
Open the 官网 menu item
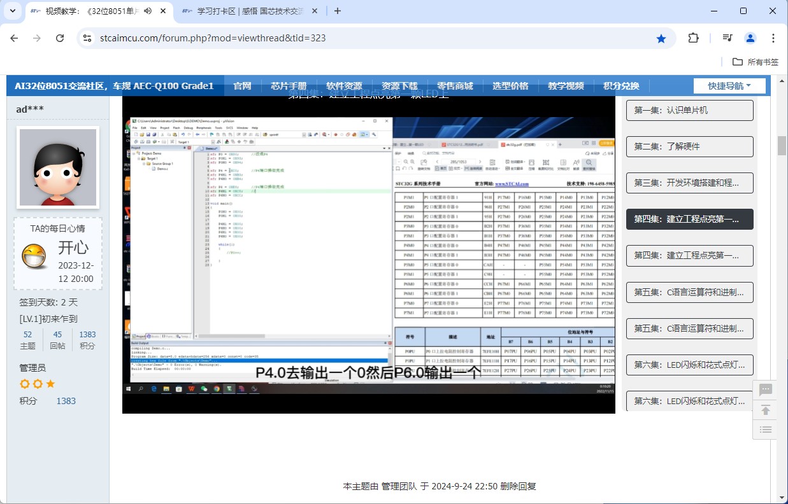[x=242, y=86]
